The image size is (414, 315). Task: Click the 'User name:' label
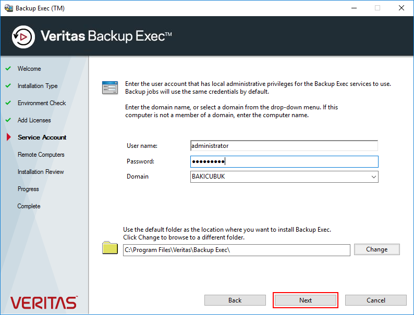[x=142, y=146]
